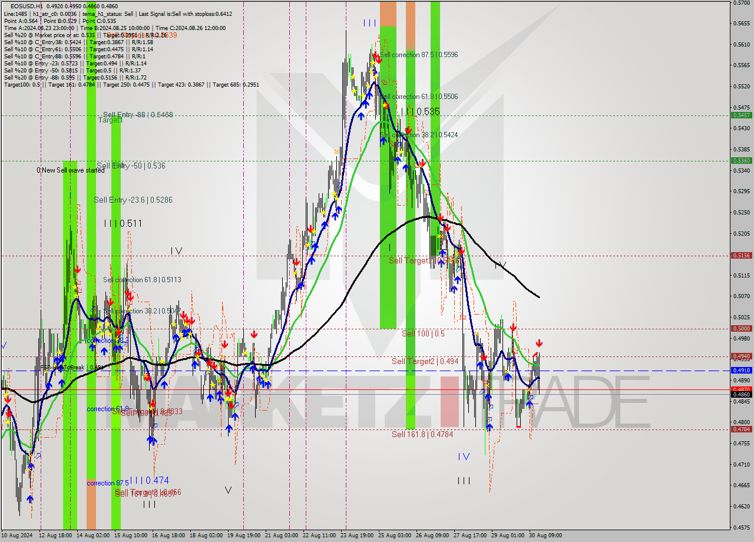
Task: Click the red 0.4940 price tag
Action: point(741,356)
